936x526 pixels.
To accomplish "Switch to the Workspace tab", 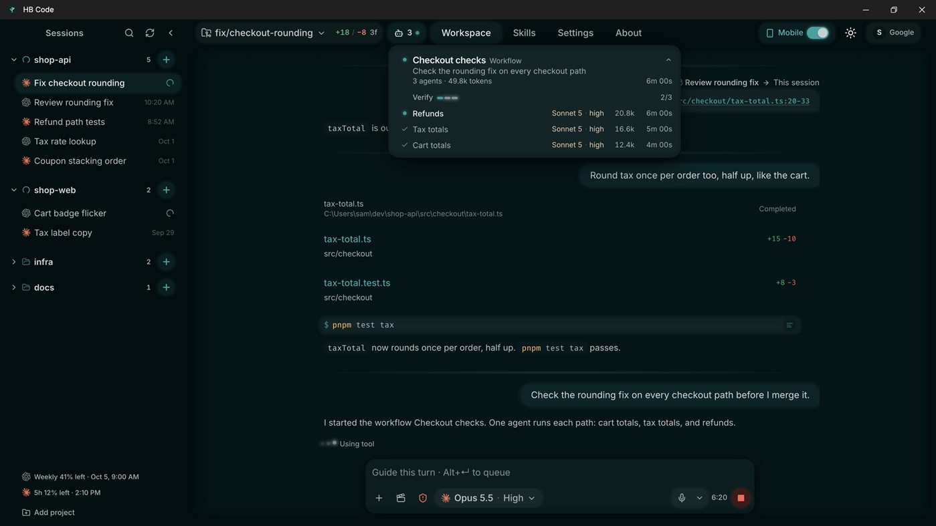I will click(466, 33).
